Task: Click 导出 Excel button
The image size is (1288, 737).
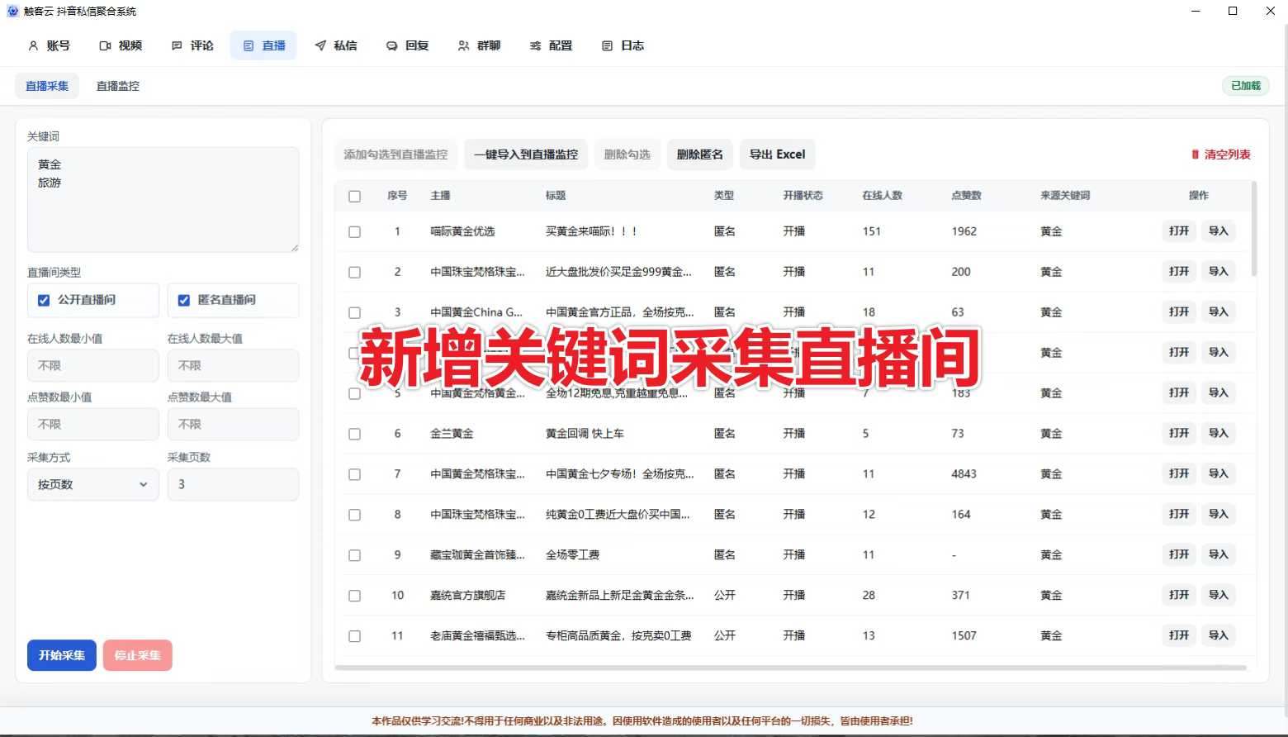Action: coord(778,155)
